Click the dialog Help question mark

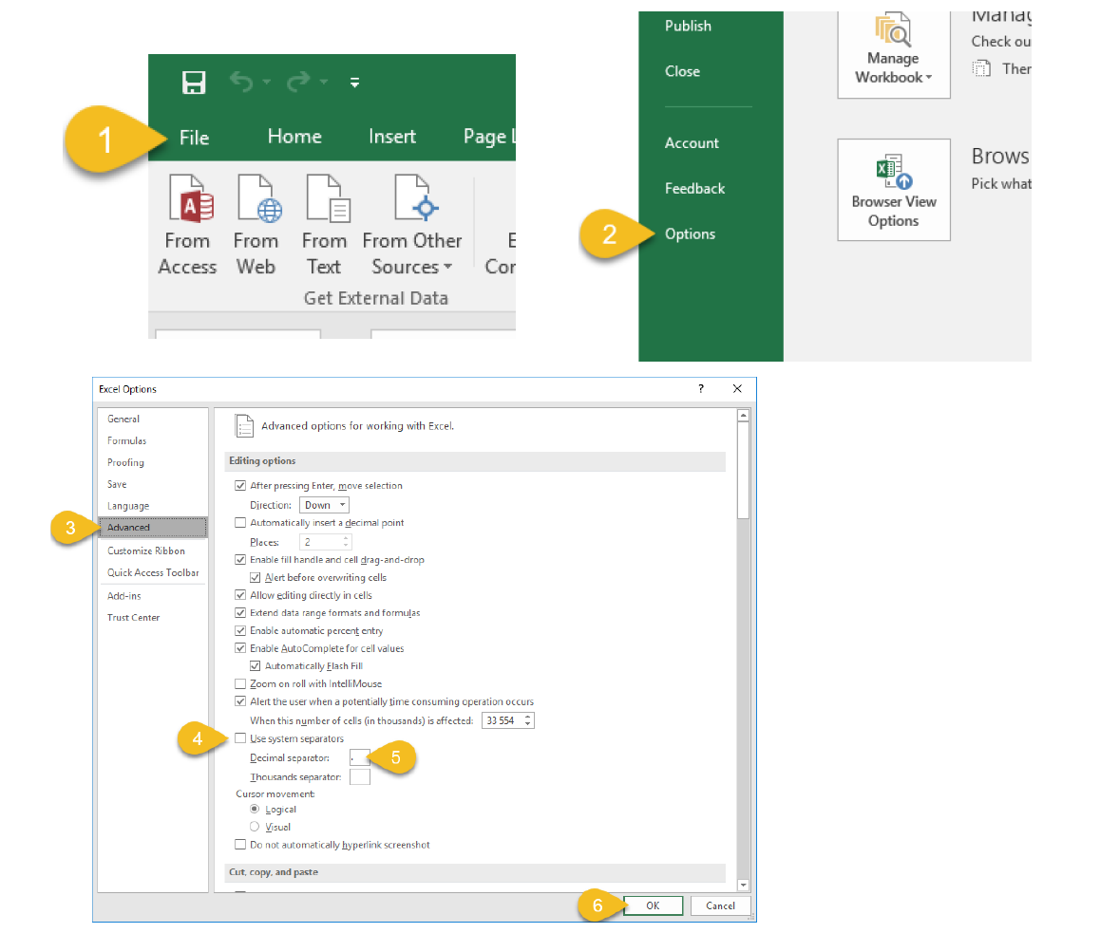(701, 388)
